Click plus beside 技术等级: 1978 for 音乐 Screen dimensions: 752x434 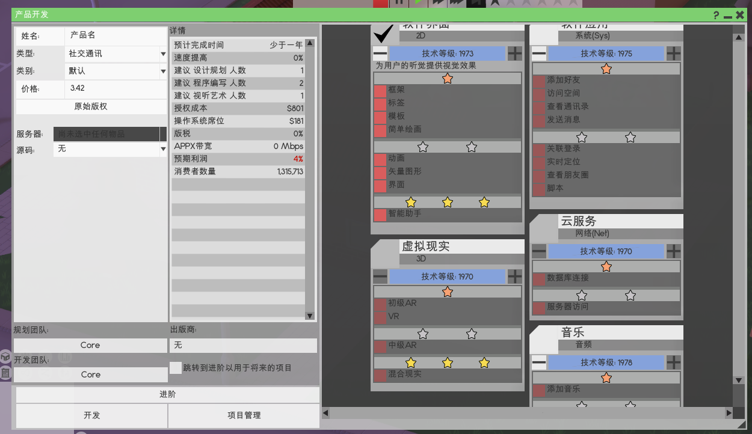[674, 362]
